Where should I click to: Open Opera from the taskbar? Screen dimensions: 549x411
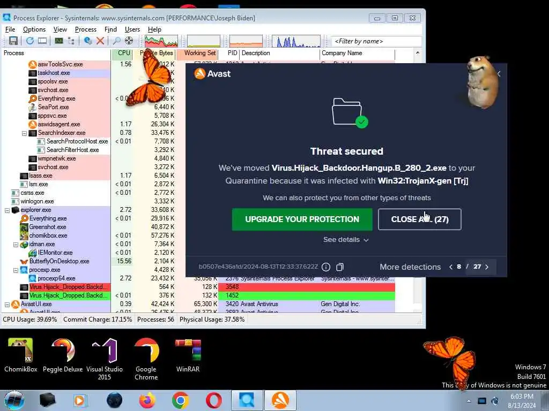pos(213,400)
